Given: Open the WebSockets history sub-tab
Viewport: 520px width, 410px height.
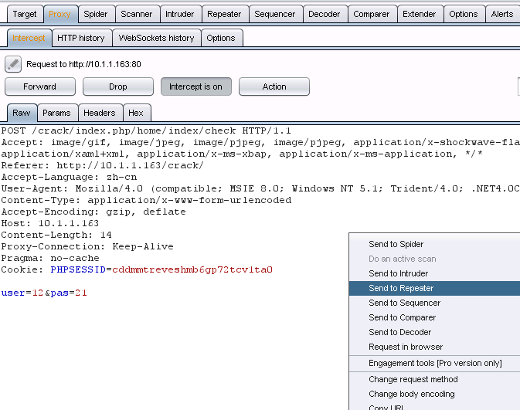Looking at the screenshot, I should [156, 38].
